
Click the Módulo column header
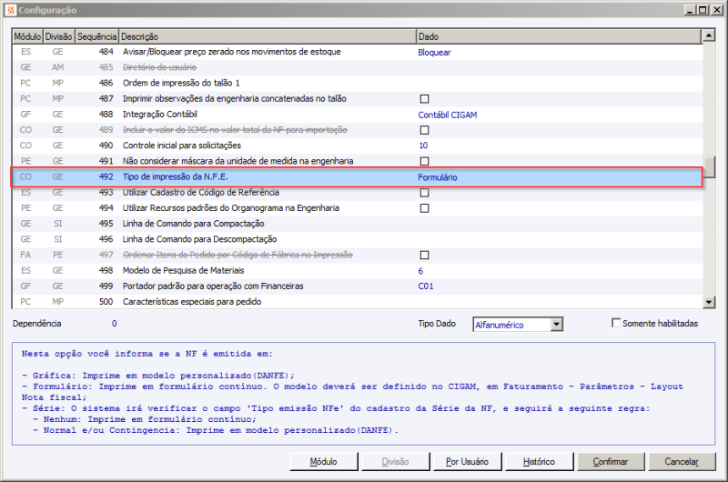pyautogui.click(x=27, y=36)
